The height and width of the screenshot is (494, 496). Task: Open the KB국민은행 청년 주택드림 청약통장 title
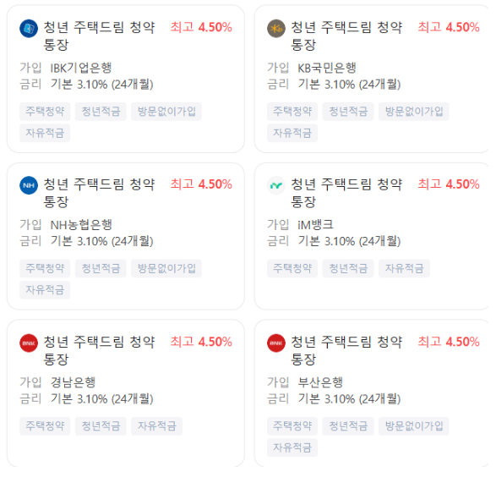pyautogui.click(x=346, y=36)
